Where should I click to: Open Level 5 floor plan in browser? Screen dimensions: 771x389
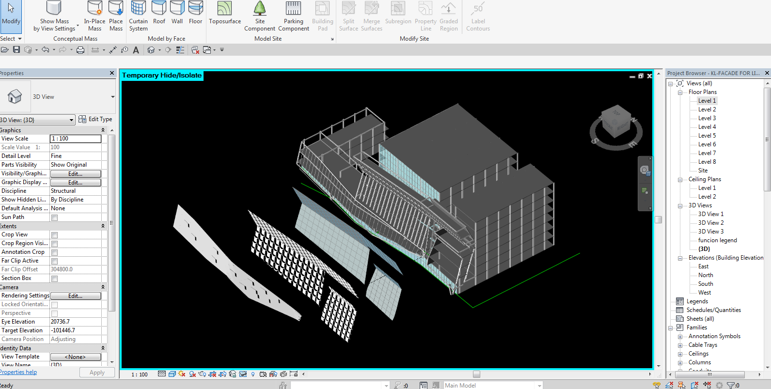tap(707, 136)
